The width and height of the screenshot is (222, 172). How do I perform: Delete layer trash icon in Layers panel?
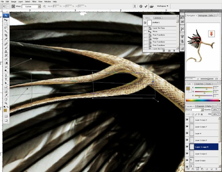(x=216, y=169)
